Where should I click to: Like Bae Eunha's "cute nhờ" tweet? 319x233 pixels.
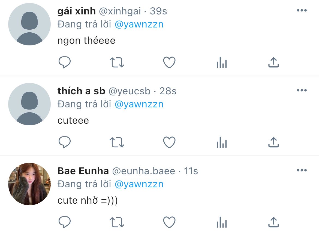pos(169,222)
